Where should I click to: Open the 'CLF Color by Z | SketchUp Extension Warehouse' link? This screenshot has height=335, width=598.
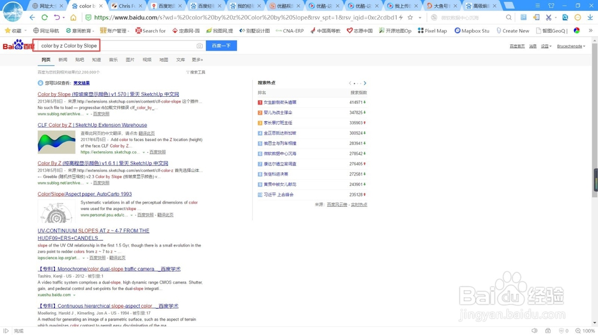tap(92, 125)
